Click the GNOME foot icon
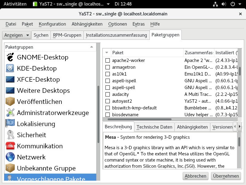The image size is (246, 185). tap(10, 57)
